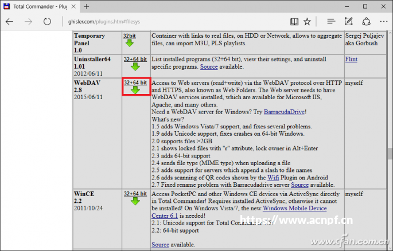Open the Flint author link
This screenshot has height=251, width=393.
(351, 59)
